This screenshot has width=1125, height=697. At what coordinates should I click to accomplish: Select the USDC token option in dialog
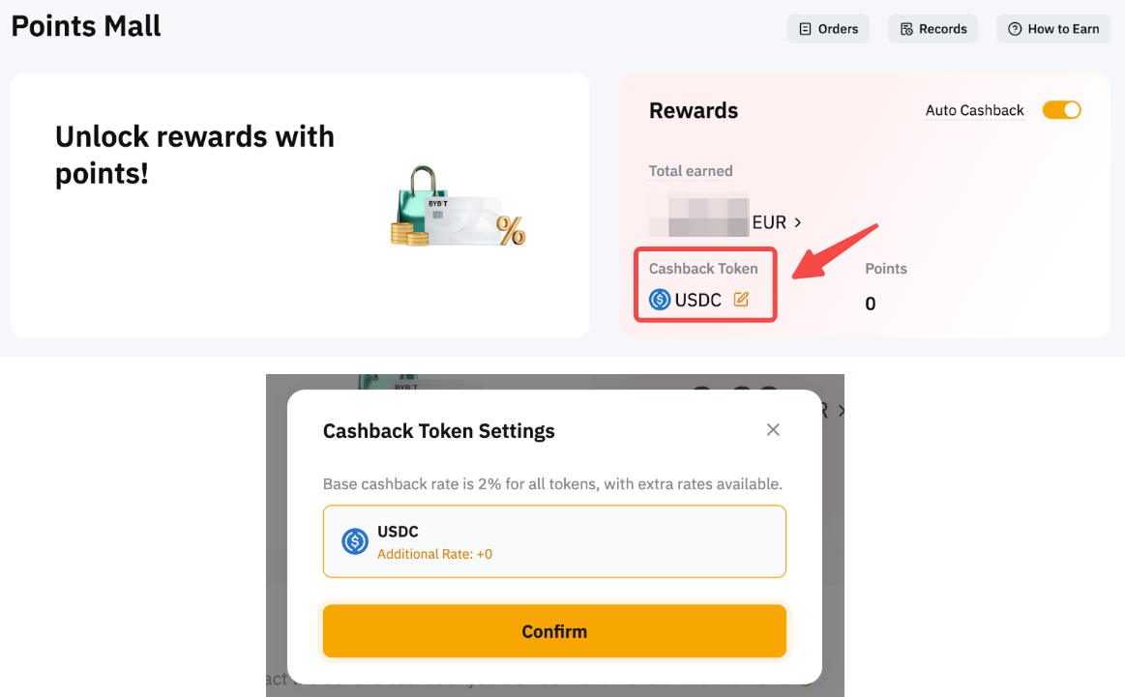[x=554, y=541]
